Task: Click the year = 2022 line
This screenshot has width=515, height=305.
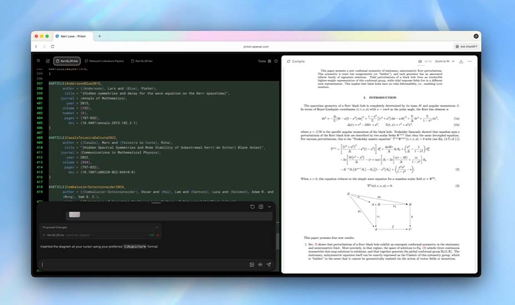Action: (78, 157)
